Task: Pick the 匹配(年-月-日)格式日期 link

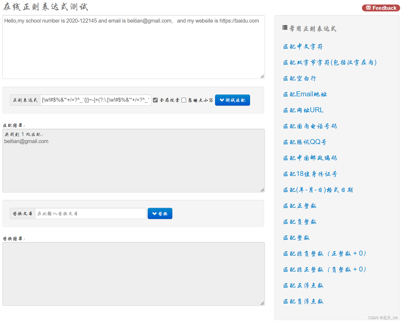Action: click(x=318, y=190)
